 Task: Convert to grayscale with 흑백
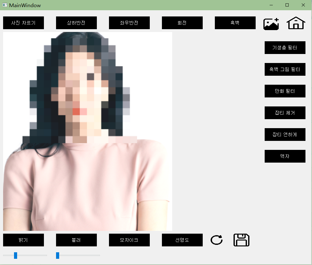click(x=235, y=23)
